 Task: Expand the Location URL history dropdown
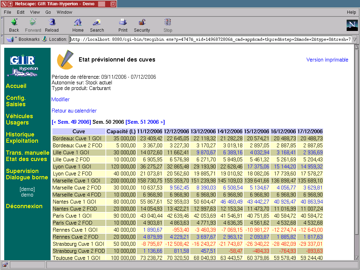354,39
